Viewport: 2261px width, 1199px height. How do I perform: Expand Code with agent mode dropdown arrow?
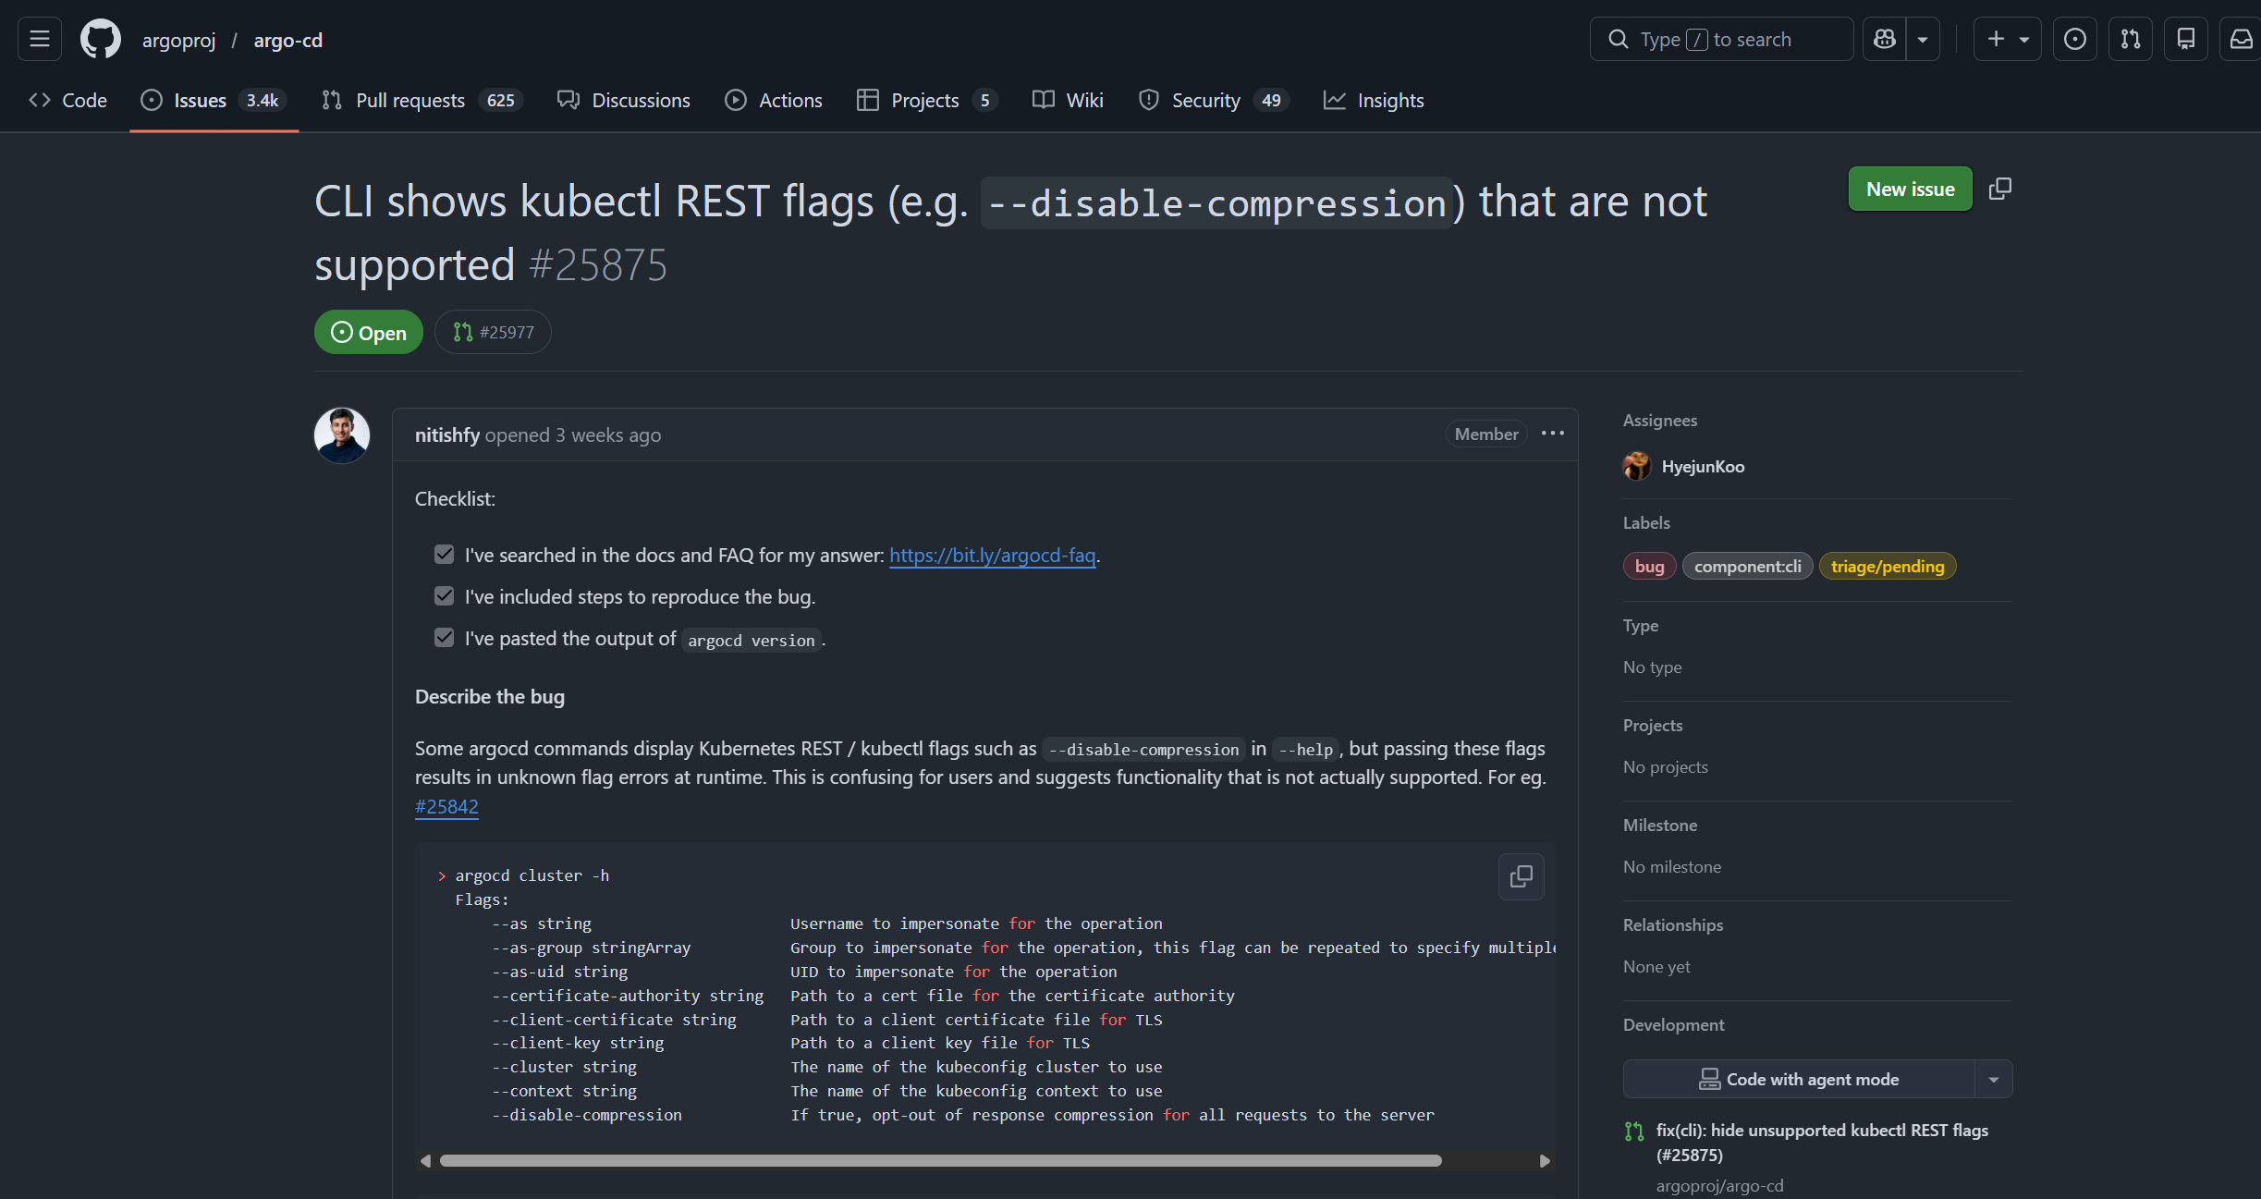(x=1994, y=1080)
